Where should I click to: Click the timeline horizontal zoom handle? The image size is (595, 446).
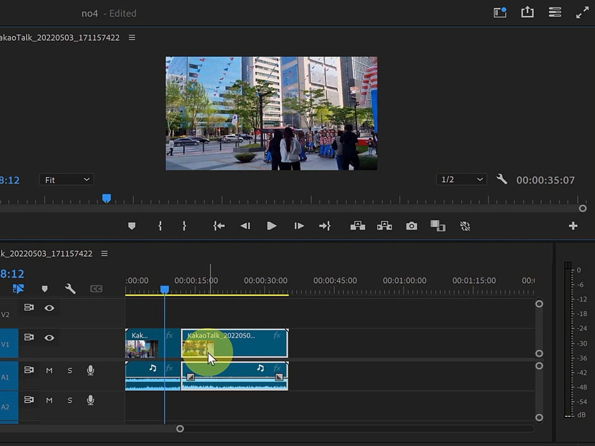pos(180,429)
